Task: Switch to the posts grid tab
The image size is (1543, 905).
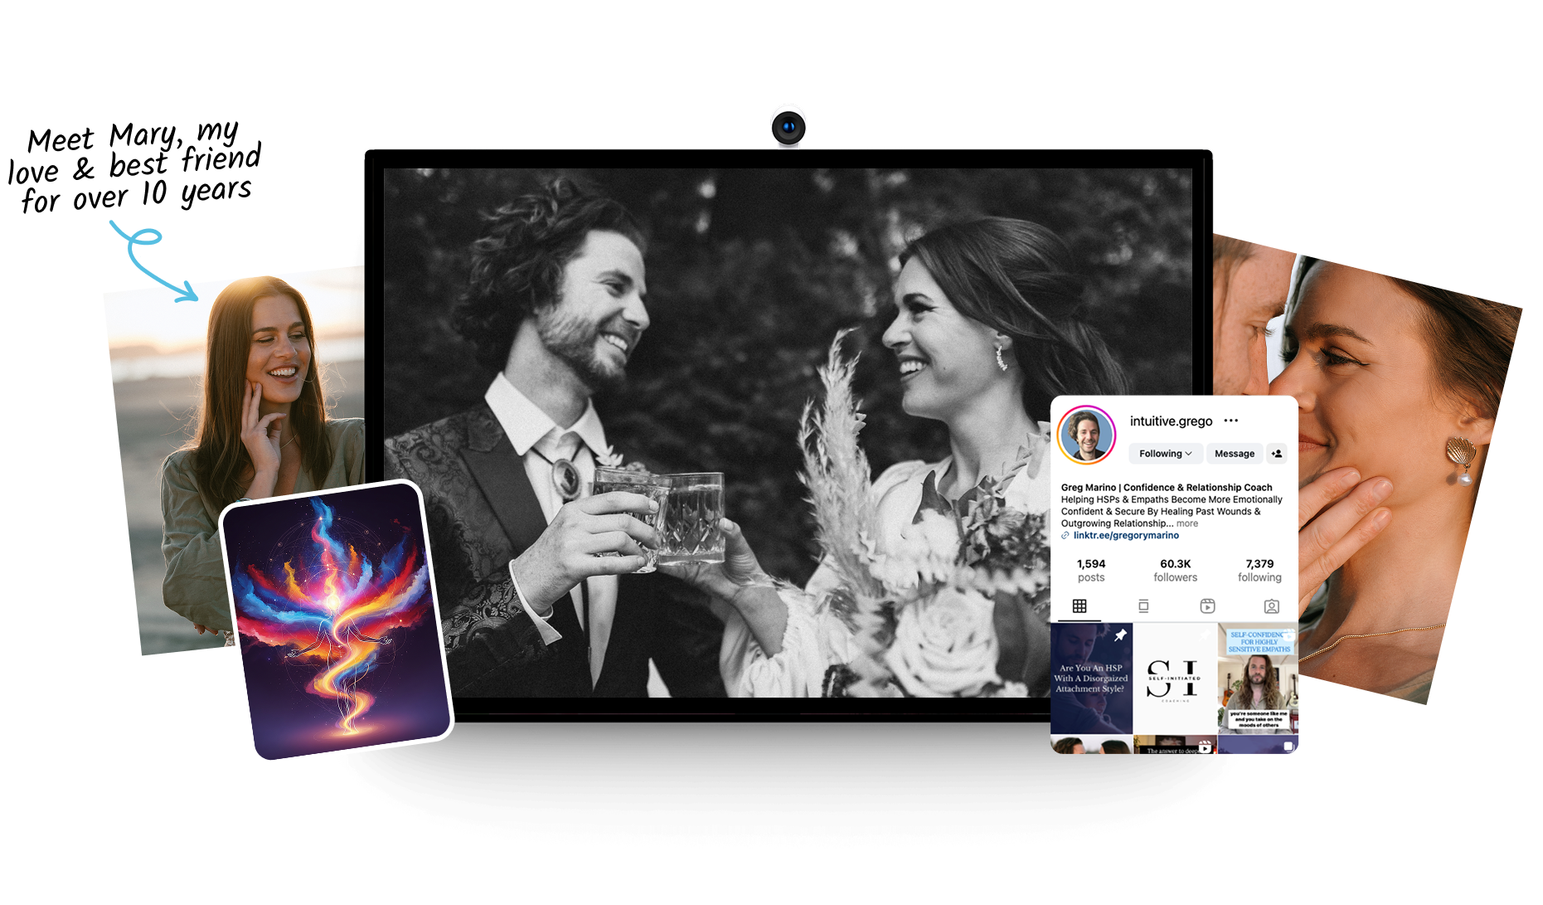Action: [1080, 606]
